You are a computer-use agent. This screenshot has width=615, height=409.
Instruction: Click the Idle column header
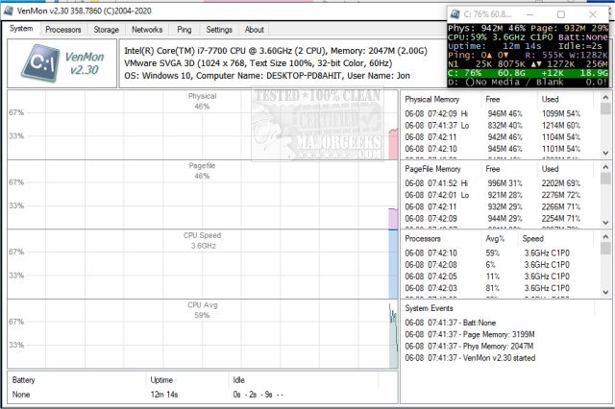point(239,380)
